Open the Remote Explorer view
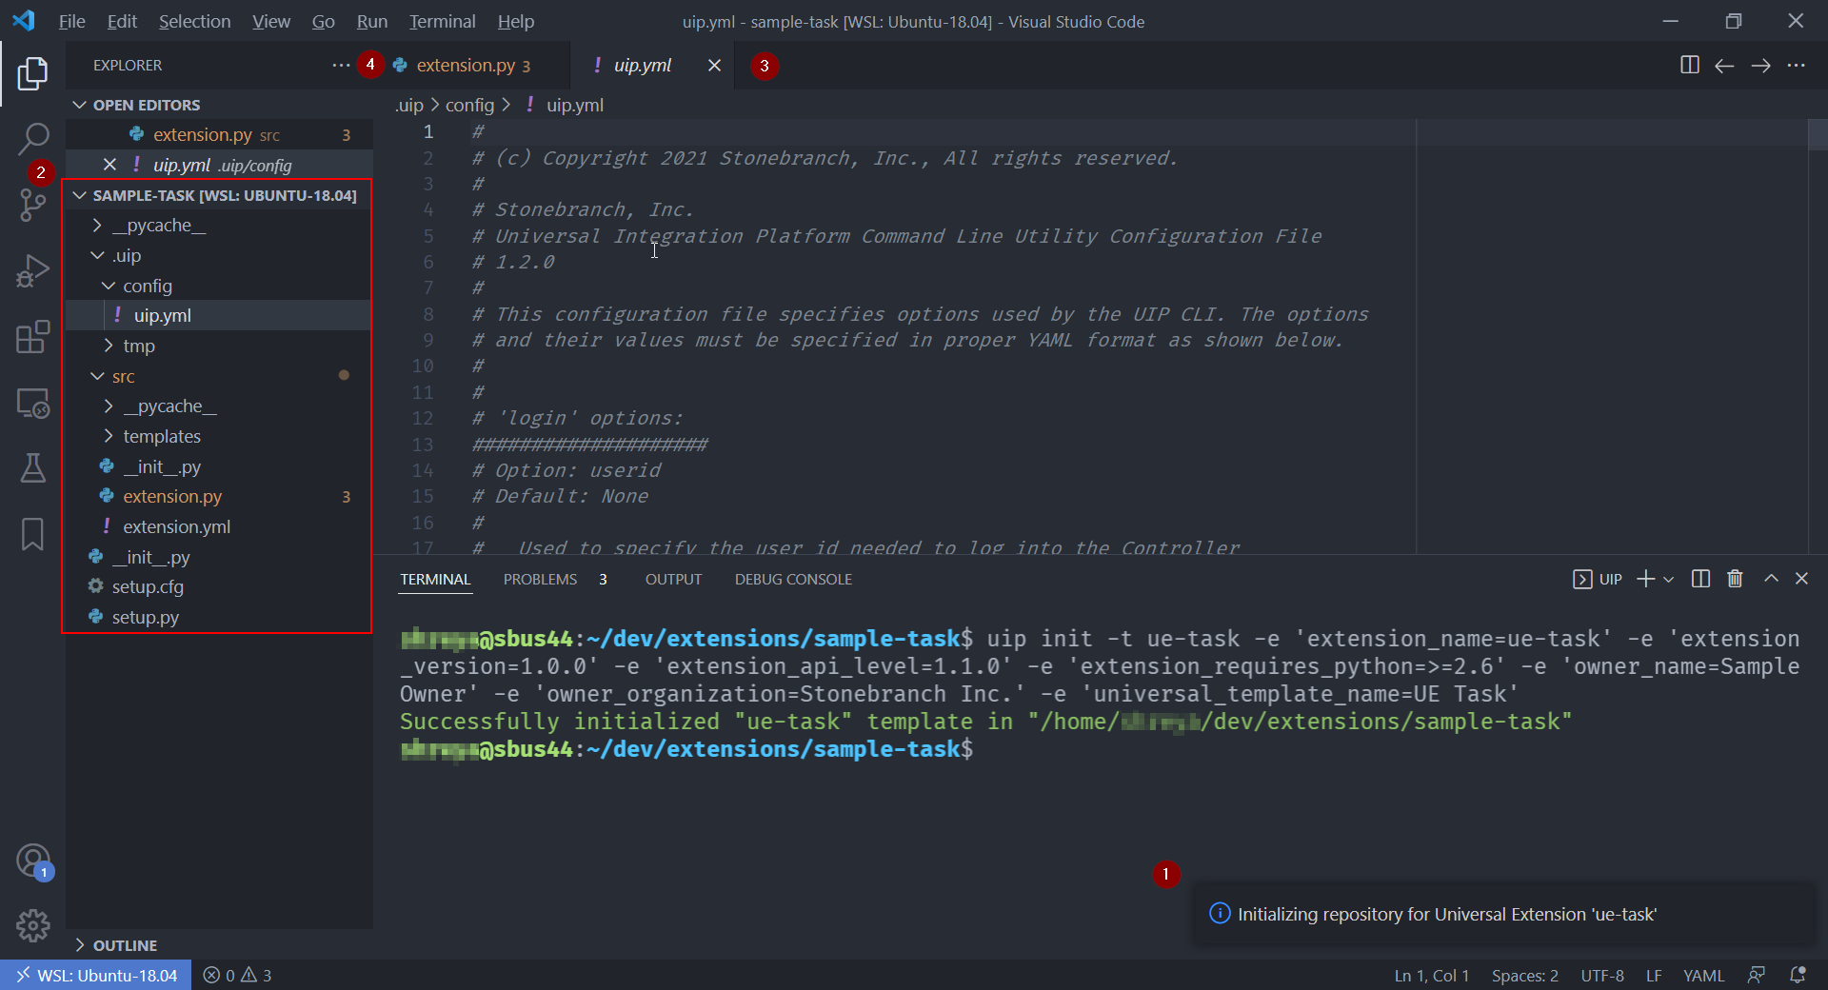 [32, 404]
